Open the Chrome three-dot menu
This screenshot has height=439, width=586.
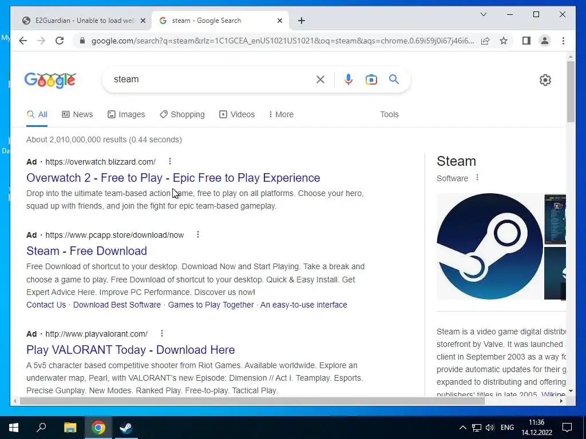[x=563, y=41]
